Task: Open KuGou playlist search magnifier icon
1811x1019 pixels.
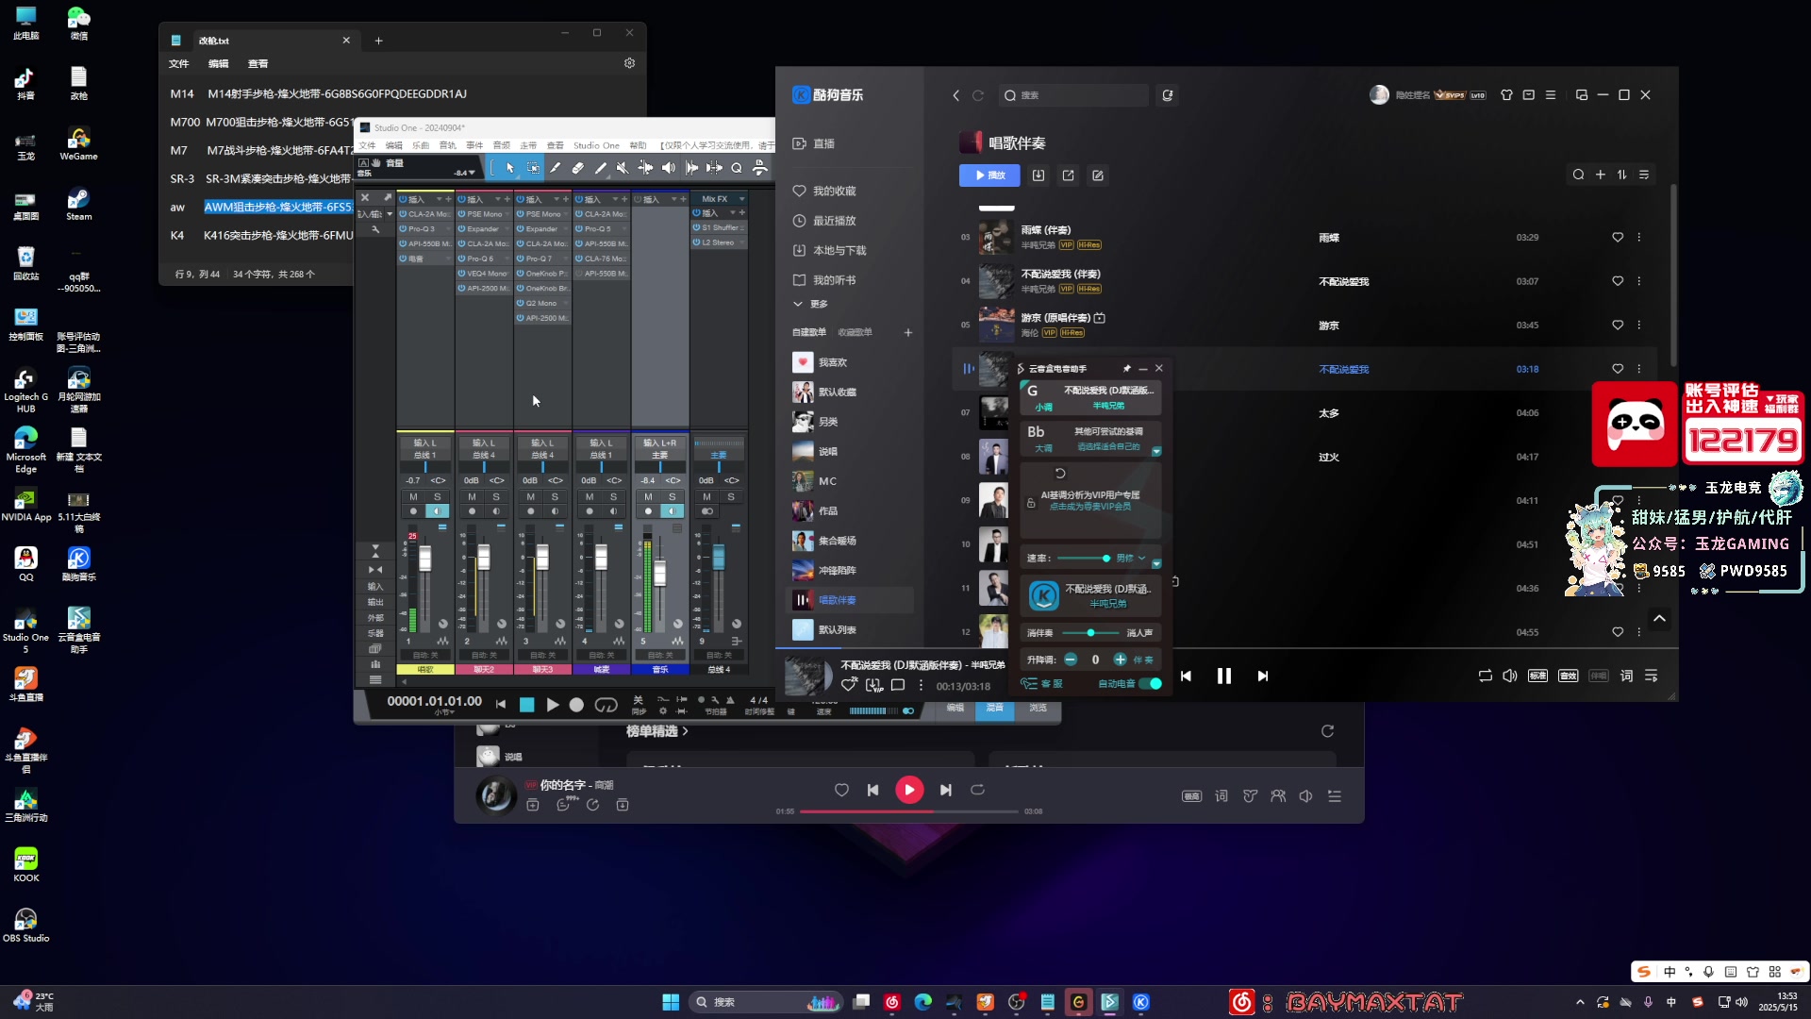Action: 1578,175
